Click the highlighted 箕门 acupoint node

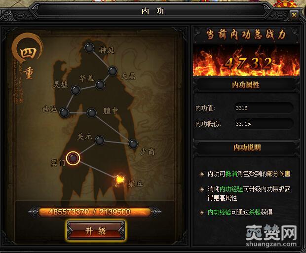[x=73, y=158]
